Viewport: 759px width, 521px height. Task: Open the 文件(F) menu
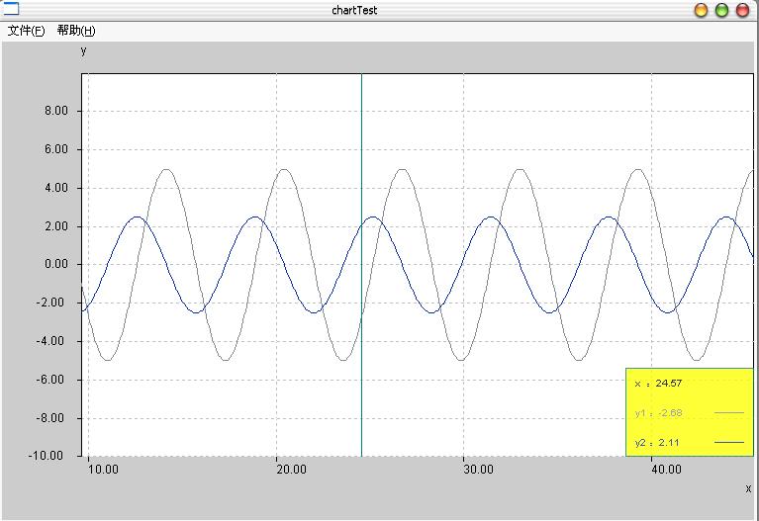(x=26, y=31)
